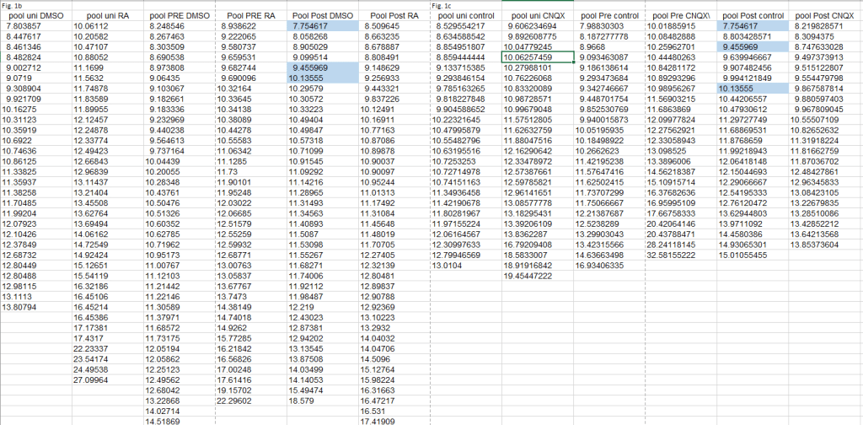863x425 pixels.
Task: Select the 'pool PRE DMSO' header cell
Action: click(179, 16)
